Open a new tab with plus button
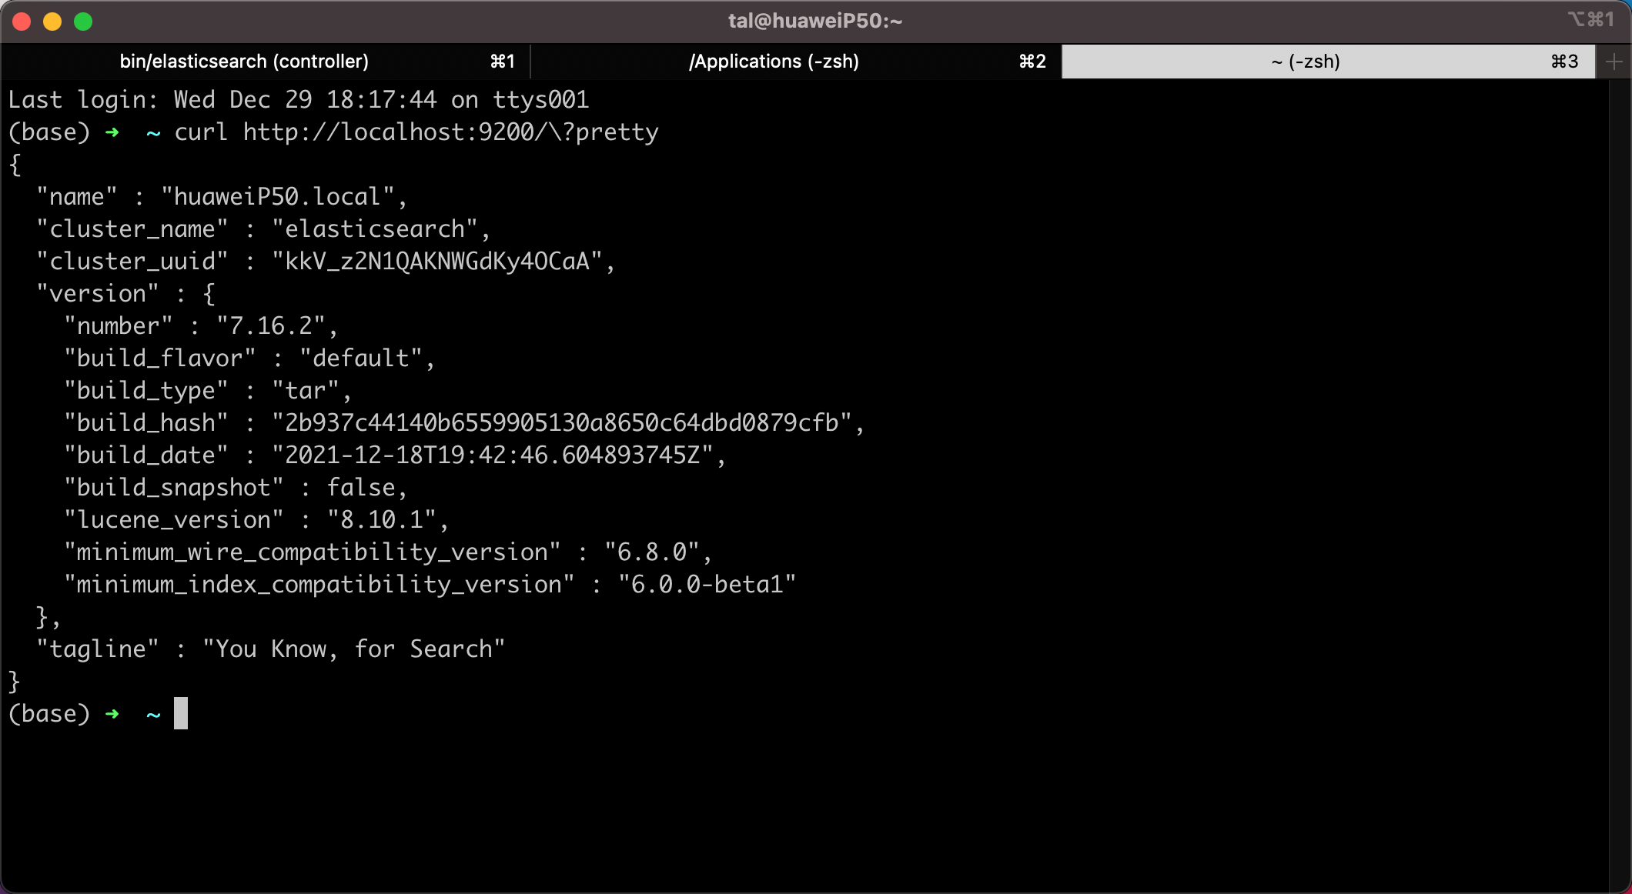This screenshot has width=1632, height=894. pos(1614,62)
